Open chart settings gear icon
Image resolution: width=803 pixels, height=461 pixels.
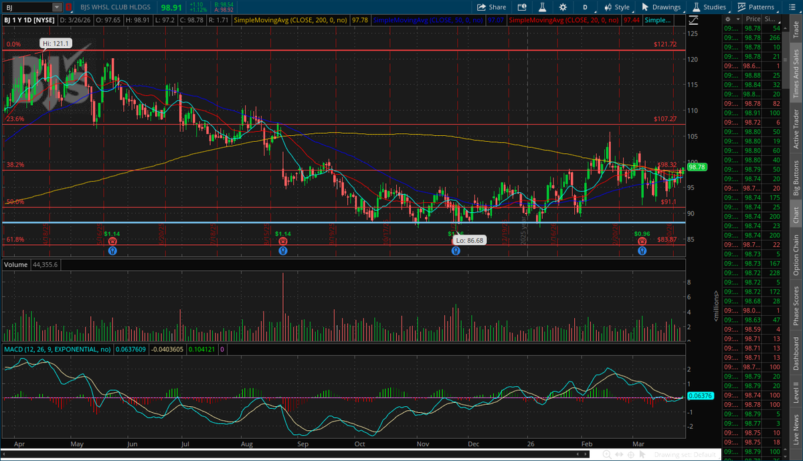(x=563, y=7)
